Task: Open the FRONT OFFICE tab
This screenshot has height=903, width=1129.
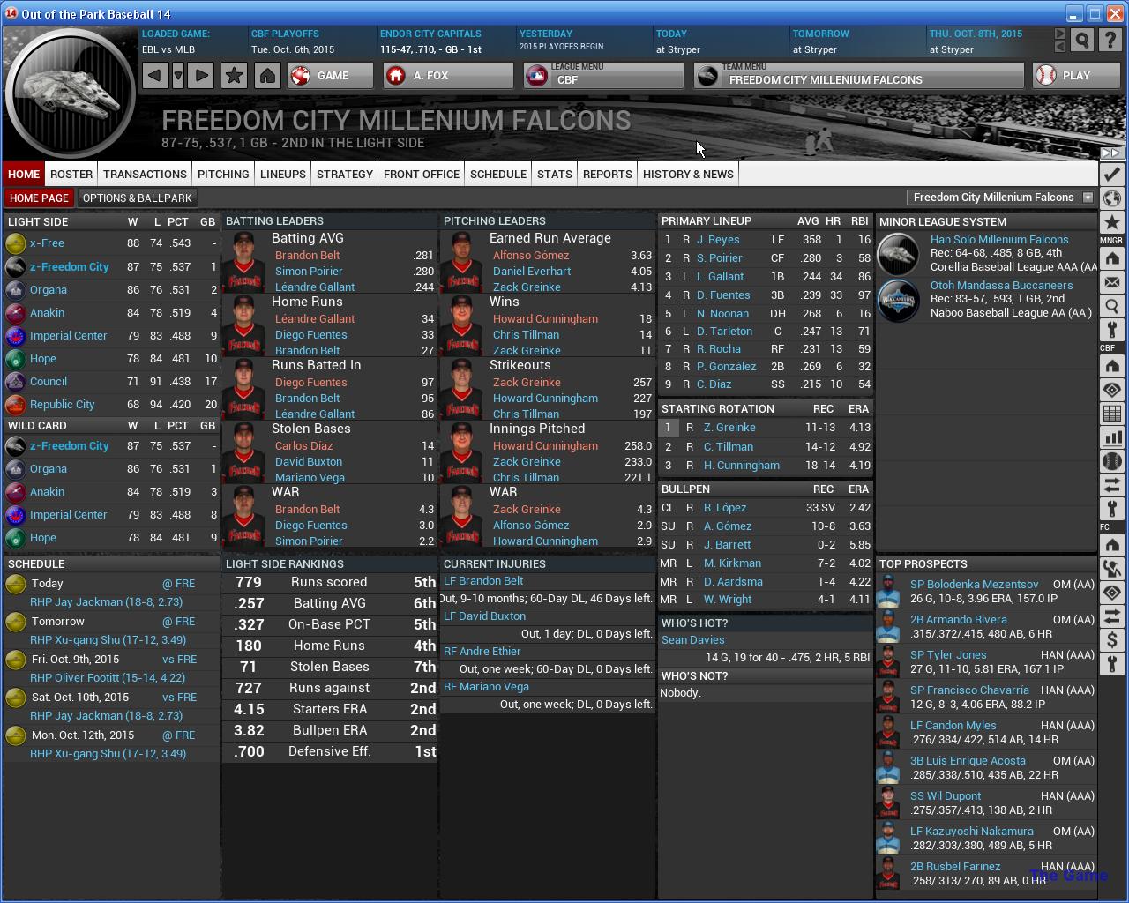Action: click(422, 174)
